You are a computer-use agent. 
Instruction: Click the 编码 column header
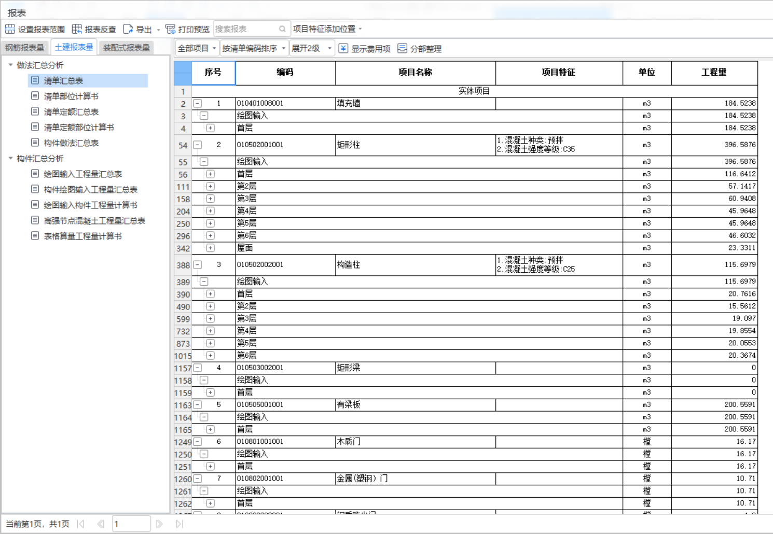click(x=285, y=73)
